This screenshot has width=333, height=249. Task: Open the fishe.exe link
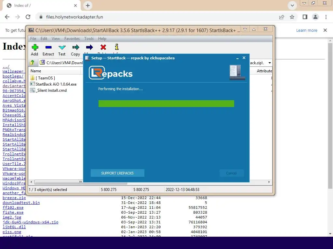pyautogui.click(x=13, y=212)
